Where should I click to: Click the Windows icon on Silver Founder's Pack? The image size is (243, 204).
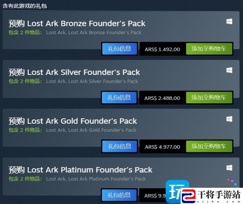229,70
